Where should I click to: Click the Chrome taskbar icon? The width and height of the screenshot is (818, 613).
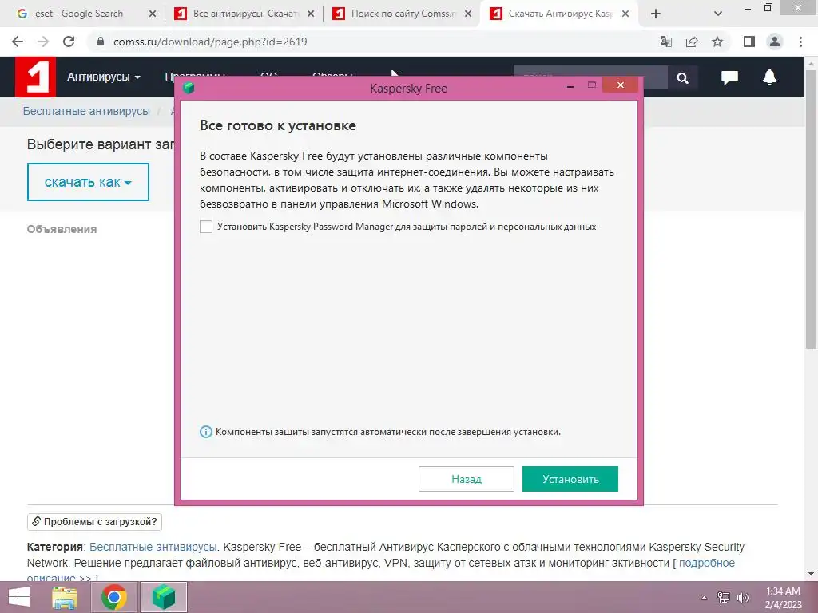(113, 597)
